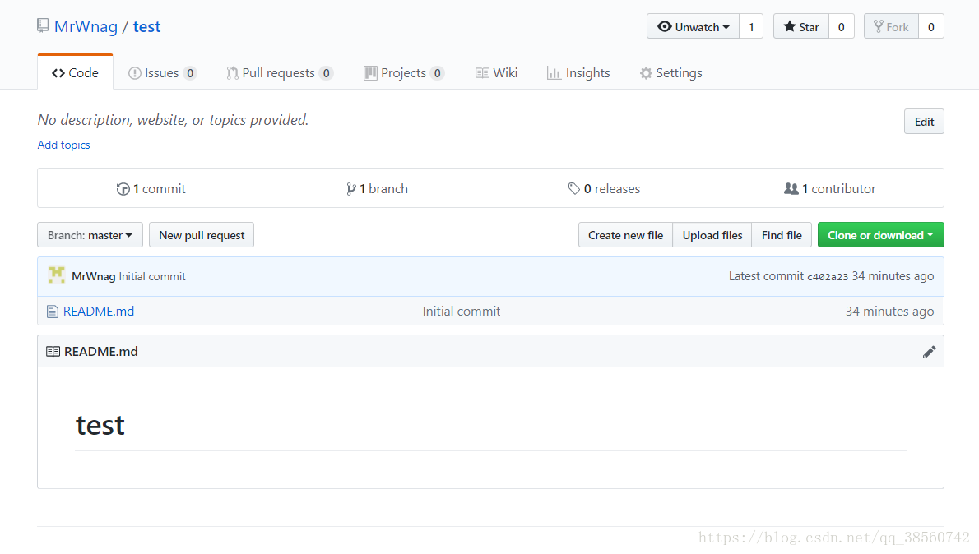The width and height of the screenshot is (979, 554).
Task: Open the README.md file link
Action: click(99, 312)
